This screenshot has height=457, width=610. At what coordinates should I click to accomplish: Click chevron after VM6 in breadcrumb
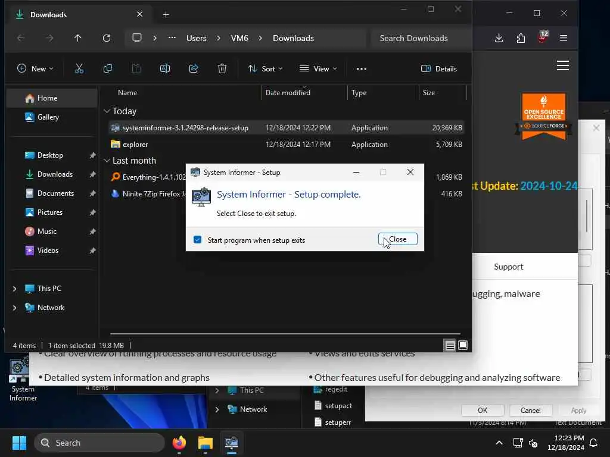(x=260, y=38)
